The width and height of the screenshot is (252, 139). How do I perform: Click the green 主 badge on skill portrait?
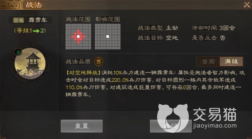tap(18, 52)
